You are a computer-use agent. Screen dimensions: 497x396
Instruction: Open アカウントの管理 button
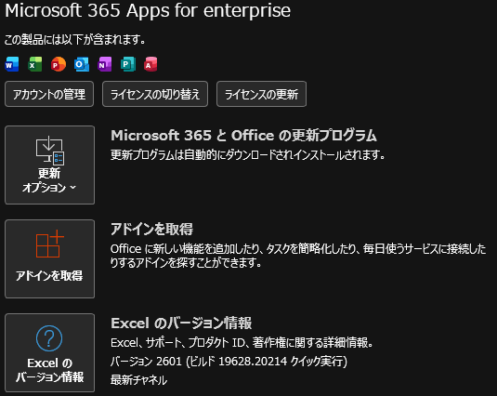click(49, 94)
